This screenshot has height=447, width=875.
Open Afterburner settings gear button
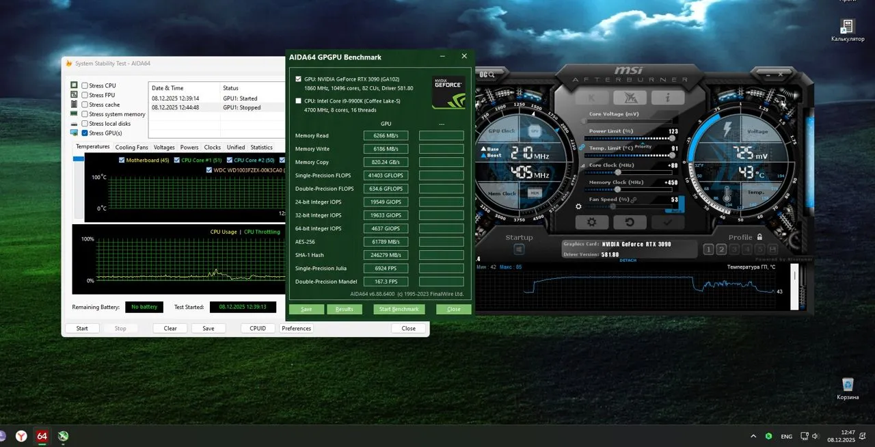(592, 222)
